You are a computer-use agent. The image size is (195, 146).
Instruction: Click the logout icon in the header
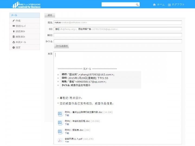coord(169,5)
